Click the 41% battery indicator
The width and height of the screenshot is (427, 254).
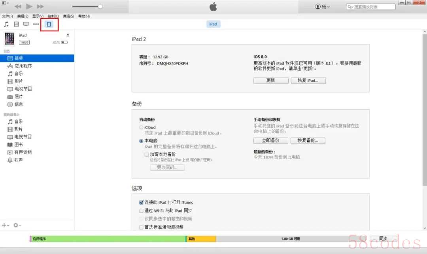click(60, 42)
